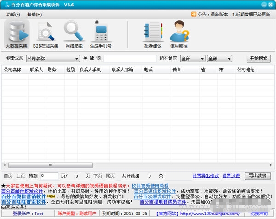Close the application window
This screenshot has height=219, width=276.
click(270, 5)
